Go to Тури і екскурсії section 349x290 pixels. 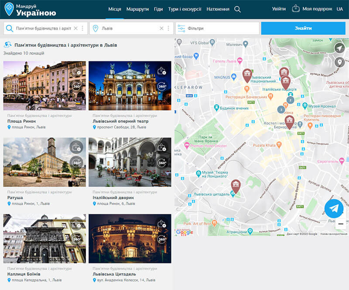(x=185, y=9)
